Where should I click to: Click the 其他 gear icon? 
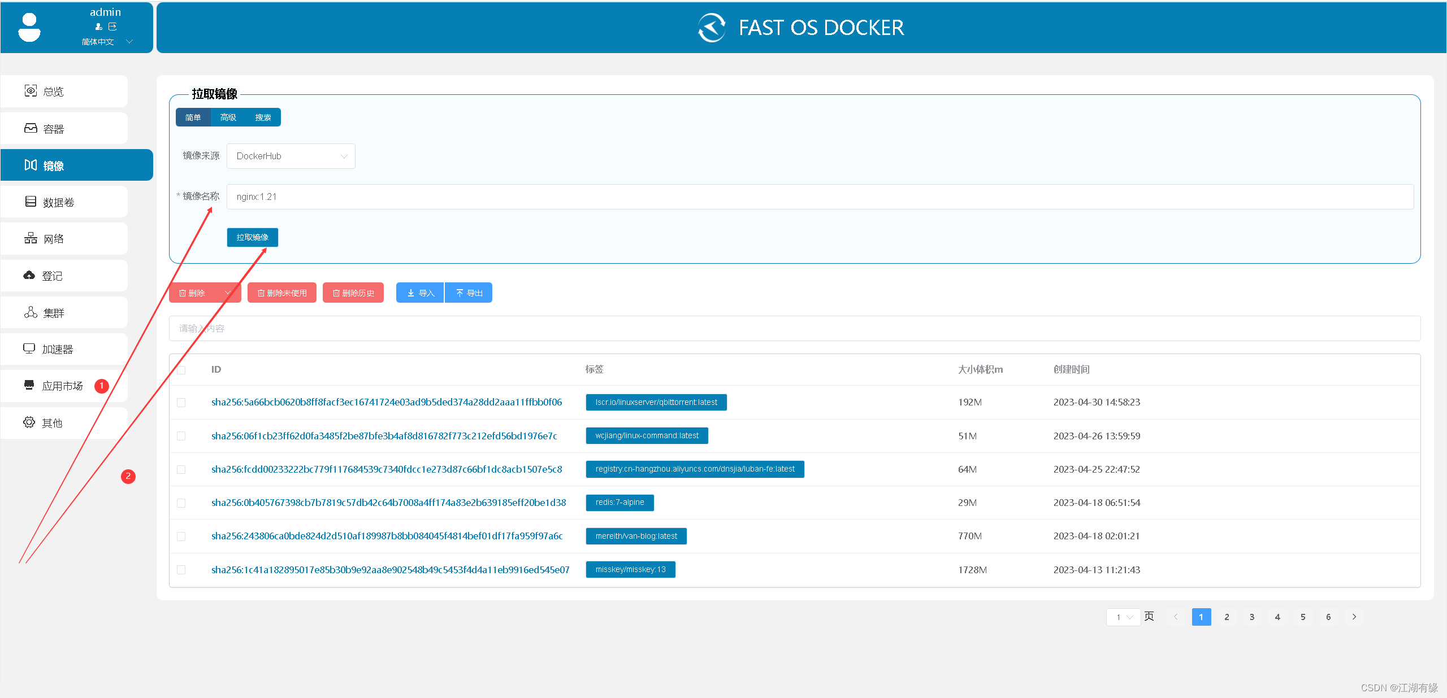(29, 422)
